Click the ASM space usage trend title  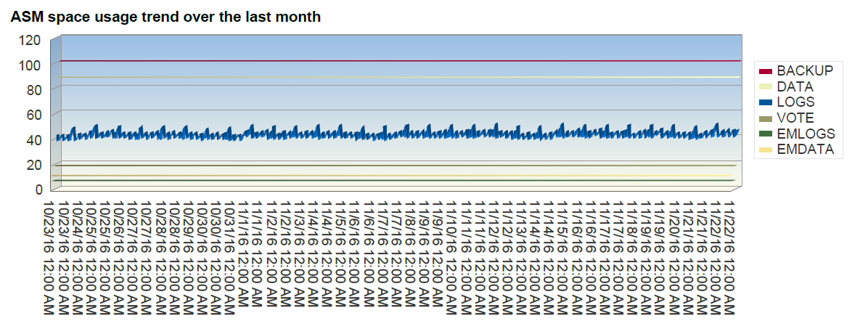tap(165, 17)
